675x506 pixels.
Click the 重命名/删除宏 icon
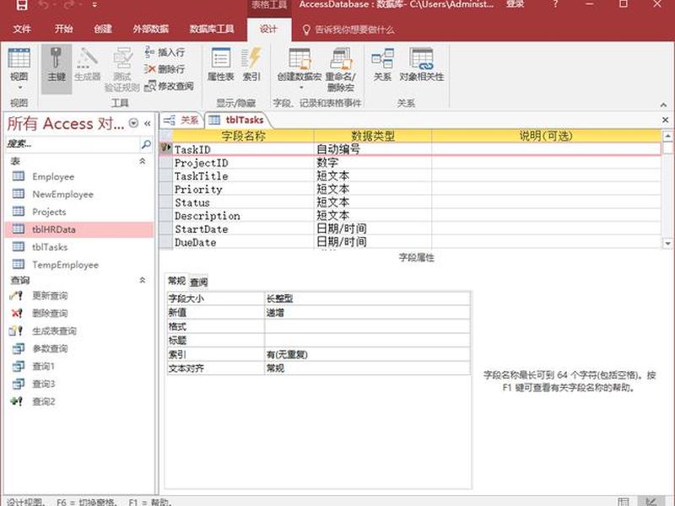[x=341, y=59]
